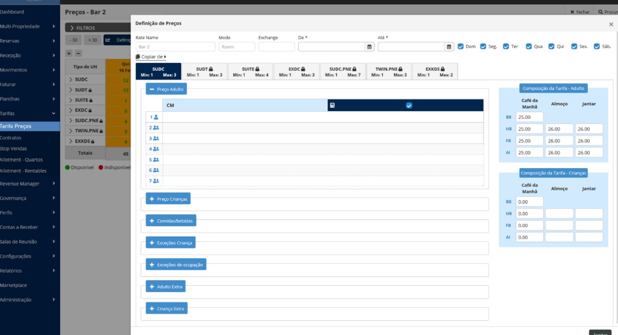
Task: Click the calculator icon in CM header
Action: (332, 105)
